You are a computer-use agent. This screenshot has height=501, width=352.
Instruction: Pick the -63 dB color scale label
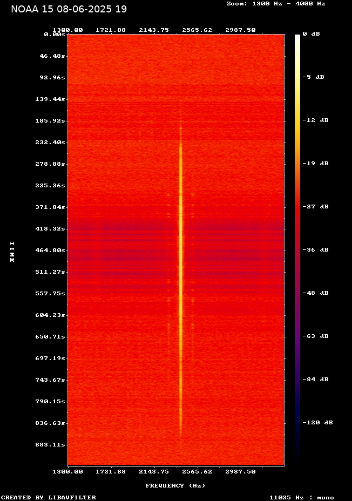[315, 336]
